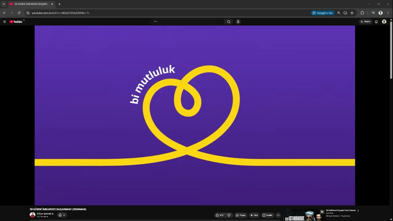
Task: Open the media controls icon
Action: [x=373, y=13]
